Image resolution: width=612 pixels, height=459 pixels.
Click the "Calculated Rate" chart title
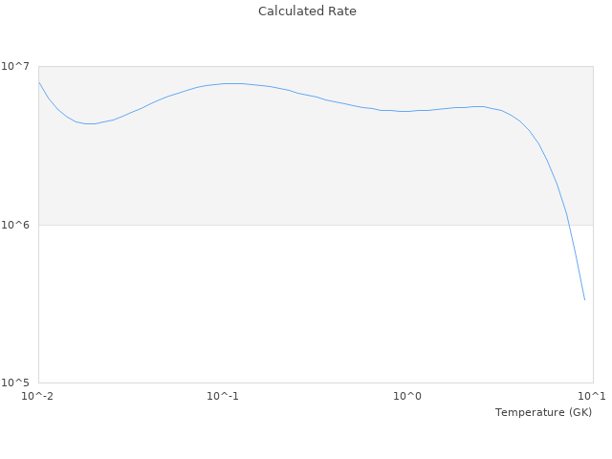coord(307,11)
